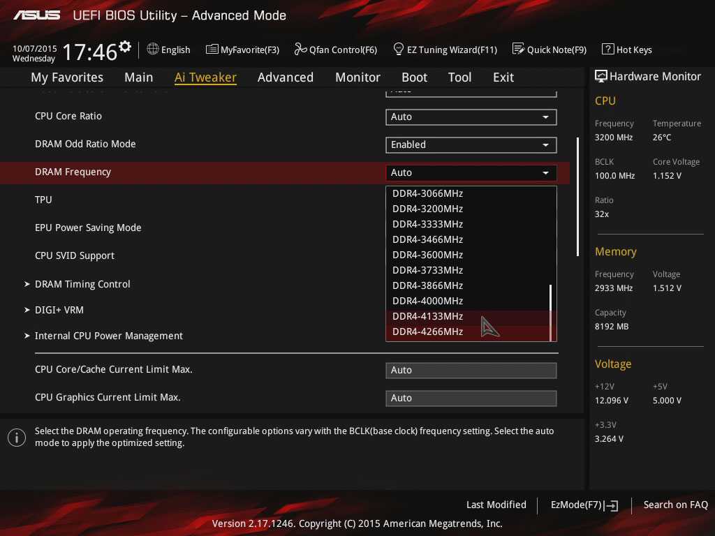Click Search on FAQ

675,505
